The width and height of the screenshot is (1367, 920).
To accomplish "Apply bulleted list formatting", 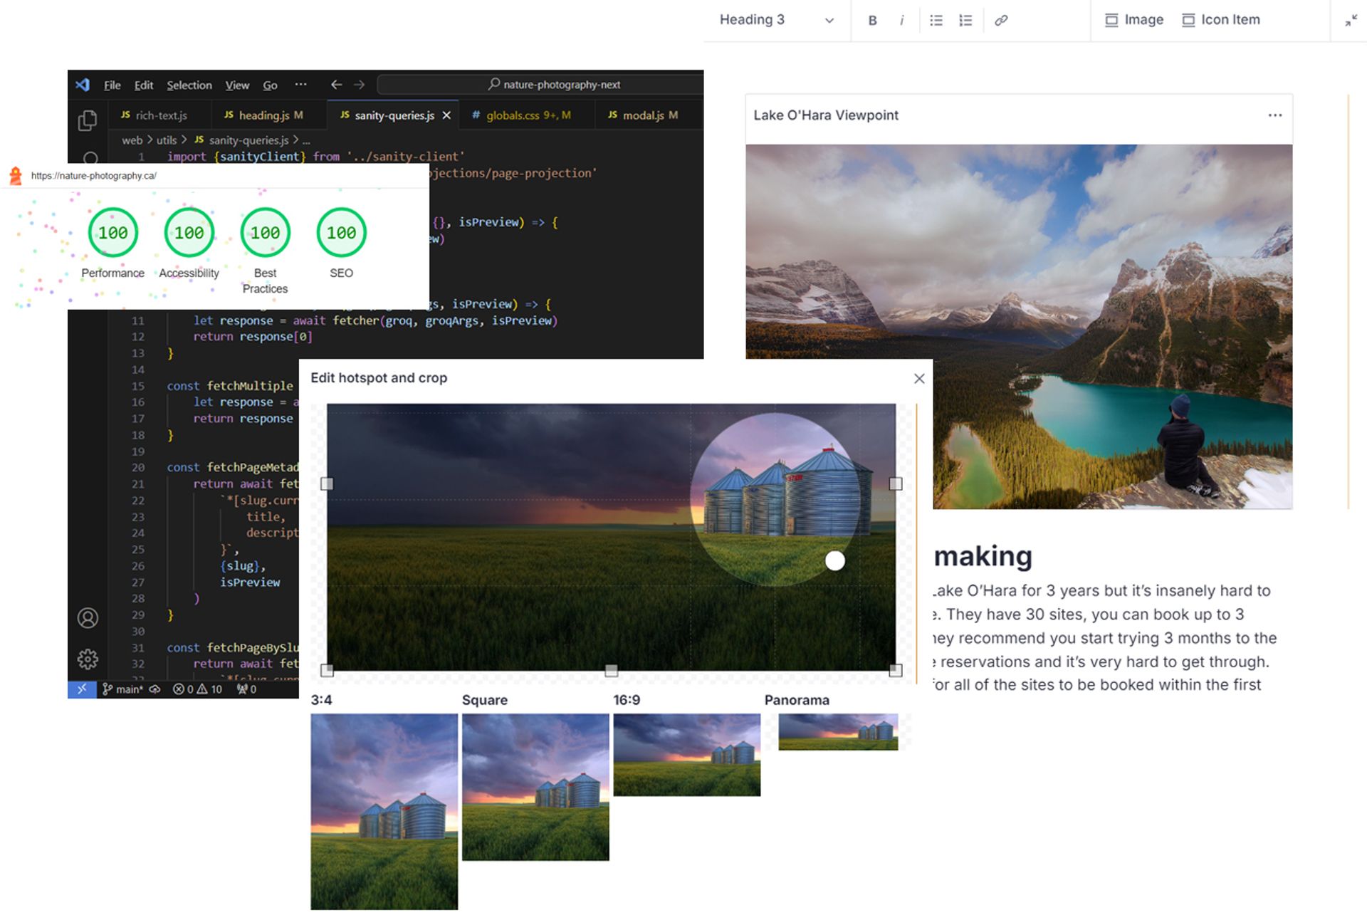I will (936, 21).
